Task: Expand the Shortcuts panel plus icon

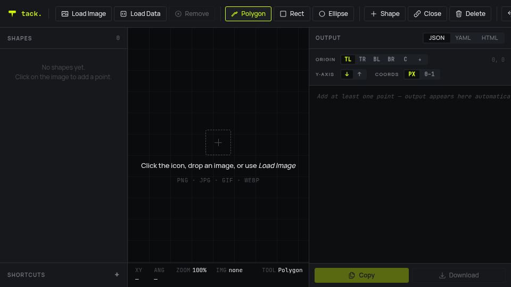Action: point(117,275)
